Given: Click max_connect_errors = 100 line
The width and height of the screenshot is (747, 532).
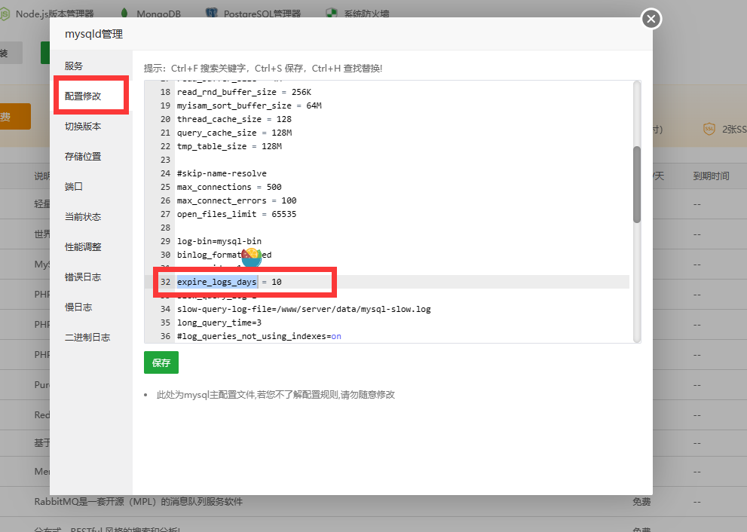Looking at the screenshot, I should (x=237, y=200).
